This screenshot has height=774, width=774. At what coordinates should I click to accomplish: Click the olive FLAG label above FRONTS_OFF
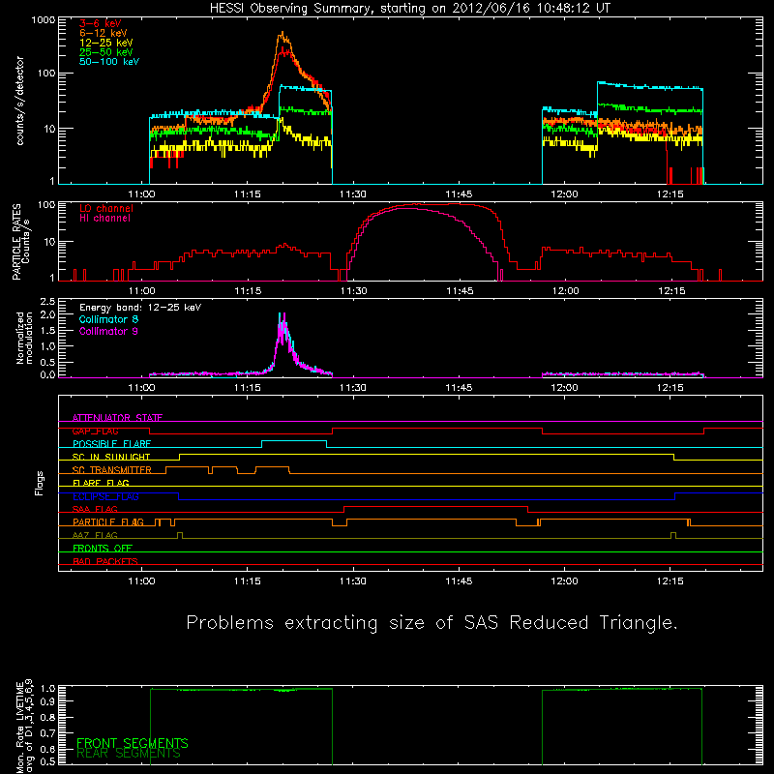pyautogui.click(x=95, y=536)
